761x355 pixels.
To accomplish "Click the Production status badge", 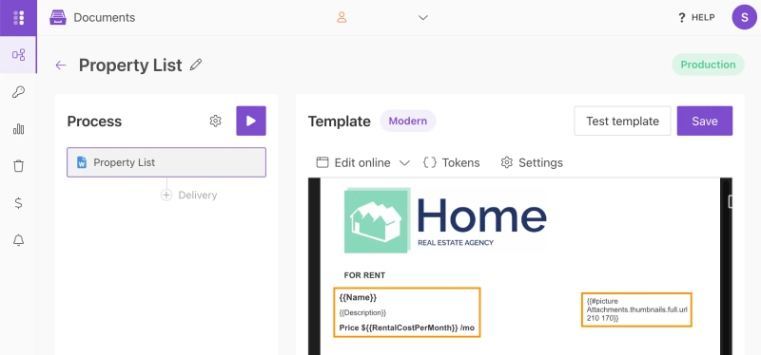I will [x=708, y=65].
